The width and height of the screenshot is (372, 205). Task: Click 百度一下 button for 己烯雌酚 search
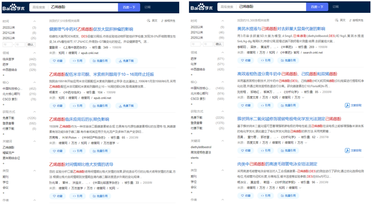pos(317,7)
